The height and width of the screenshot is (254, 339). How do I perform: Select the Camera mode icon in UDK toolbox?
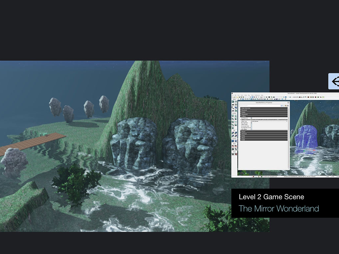click(x=233, y=102)
